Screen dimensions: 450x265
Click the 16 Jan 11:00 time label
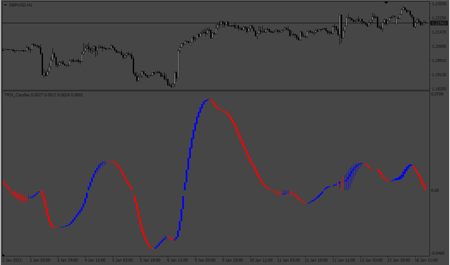point(426,260)
